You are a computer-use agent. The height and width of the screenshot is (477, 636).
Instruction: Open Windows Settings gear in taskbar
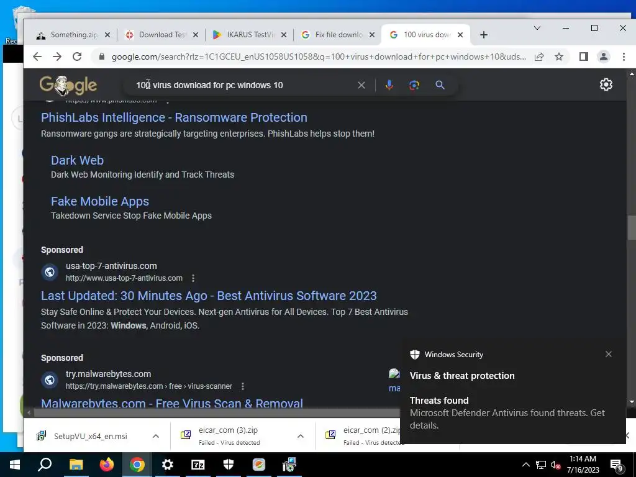coord(167,465)
